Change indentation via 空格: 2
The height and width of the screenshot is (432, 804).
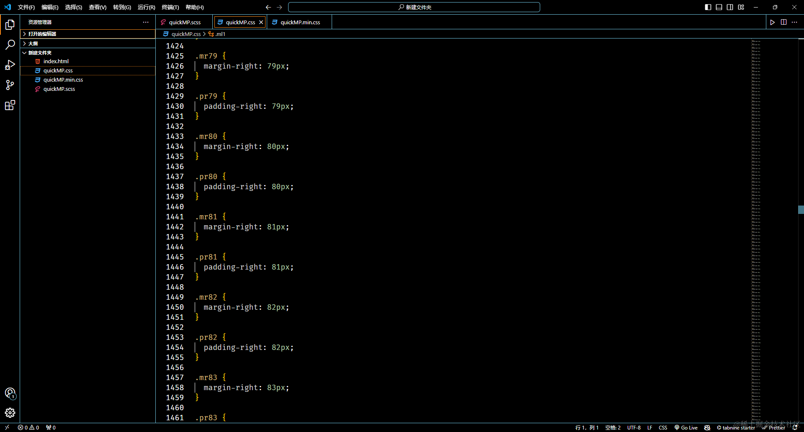613,427
